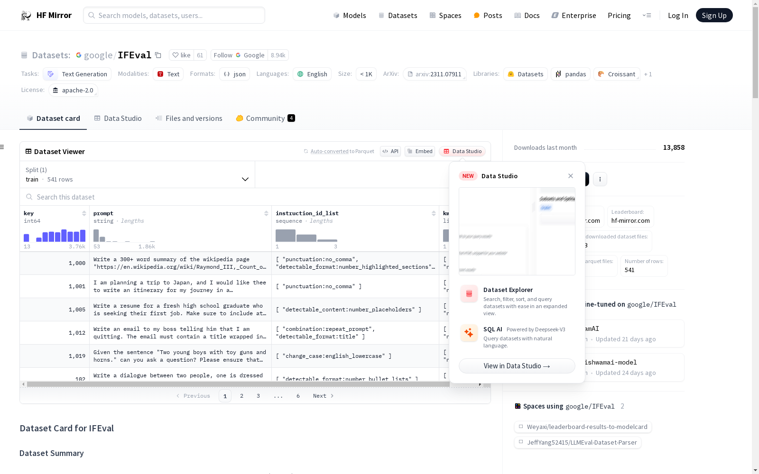Click the Dataset Explorer icon

coord(469,294)
